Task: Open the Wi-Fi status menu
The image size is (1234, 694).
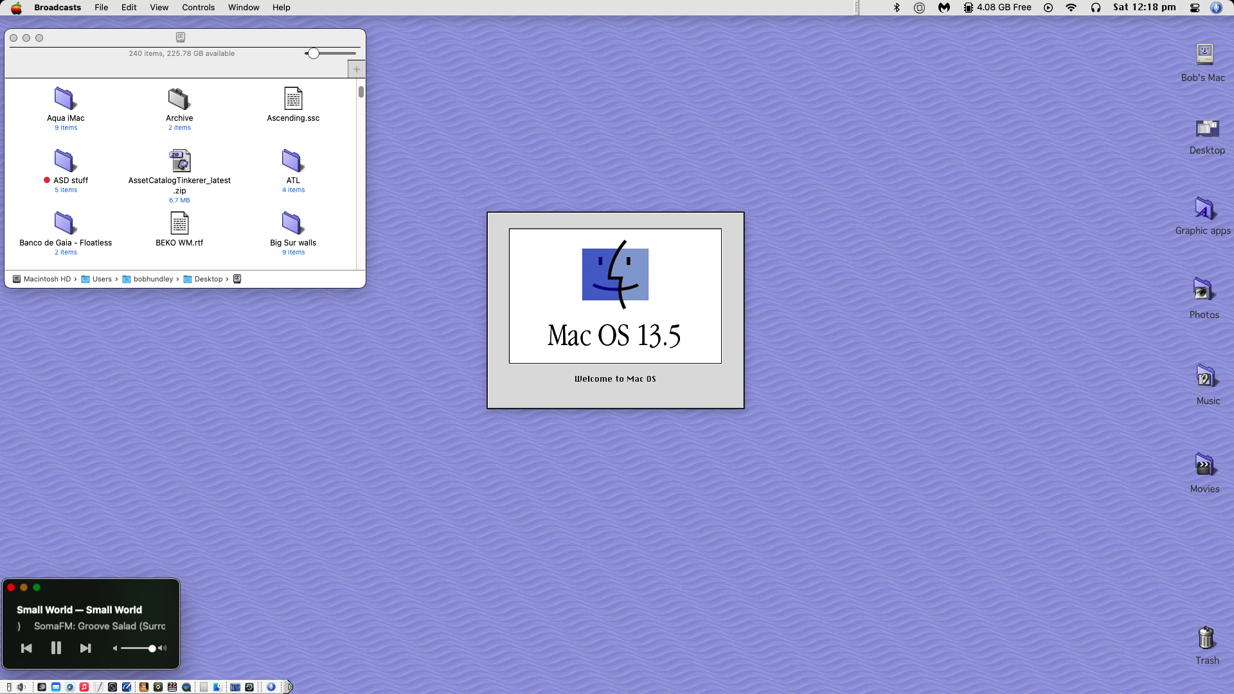Action: [x=1071, y=8]
